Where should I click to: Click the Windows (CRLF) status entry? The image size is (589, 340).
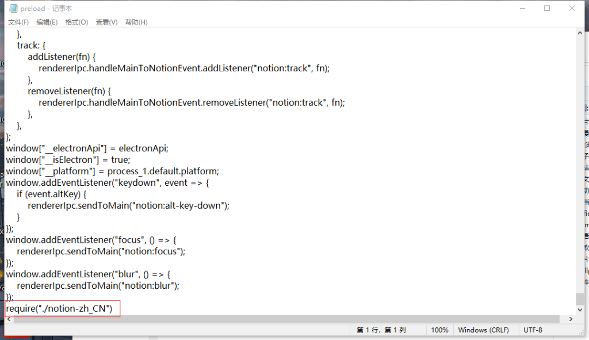[x=483, y=330]
